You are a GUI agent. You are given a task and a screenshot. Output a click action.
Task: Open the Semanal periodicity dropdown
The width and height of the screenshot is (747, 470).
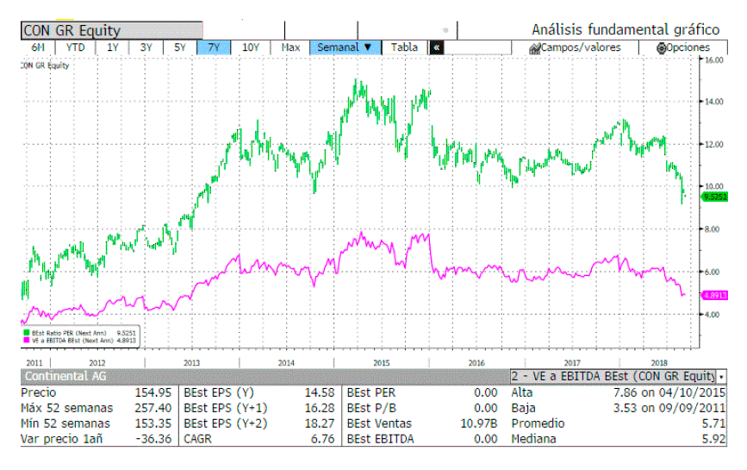345,47
